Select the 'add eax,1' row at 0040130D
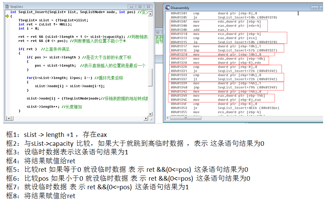 point(200,30)
